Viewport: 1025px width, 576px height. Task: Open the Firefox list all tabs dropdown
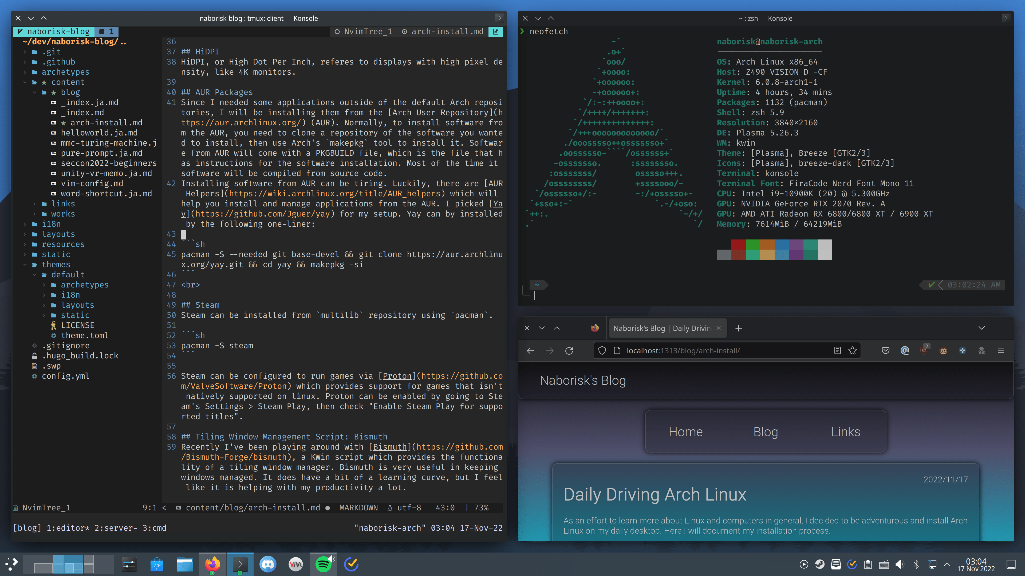[981, 328]
